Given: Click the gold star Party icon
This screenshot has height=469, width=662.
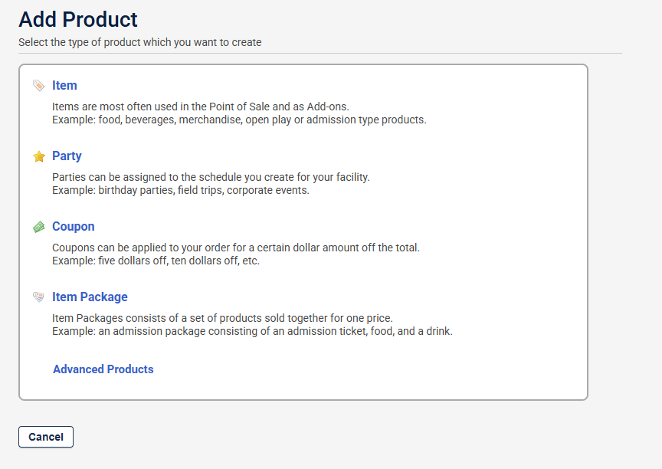Looking at the screenshot, I should click(x=39, y=156).
